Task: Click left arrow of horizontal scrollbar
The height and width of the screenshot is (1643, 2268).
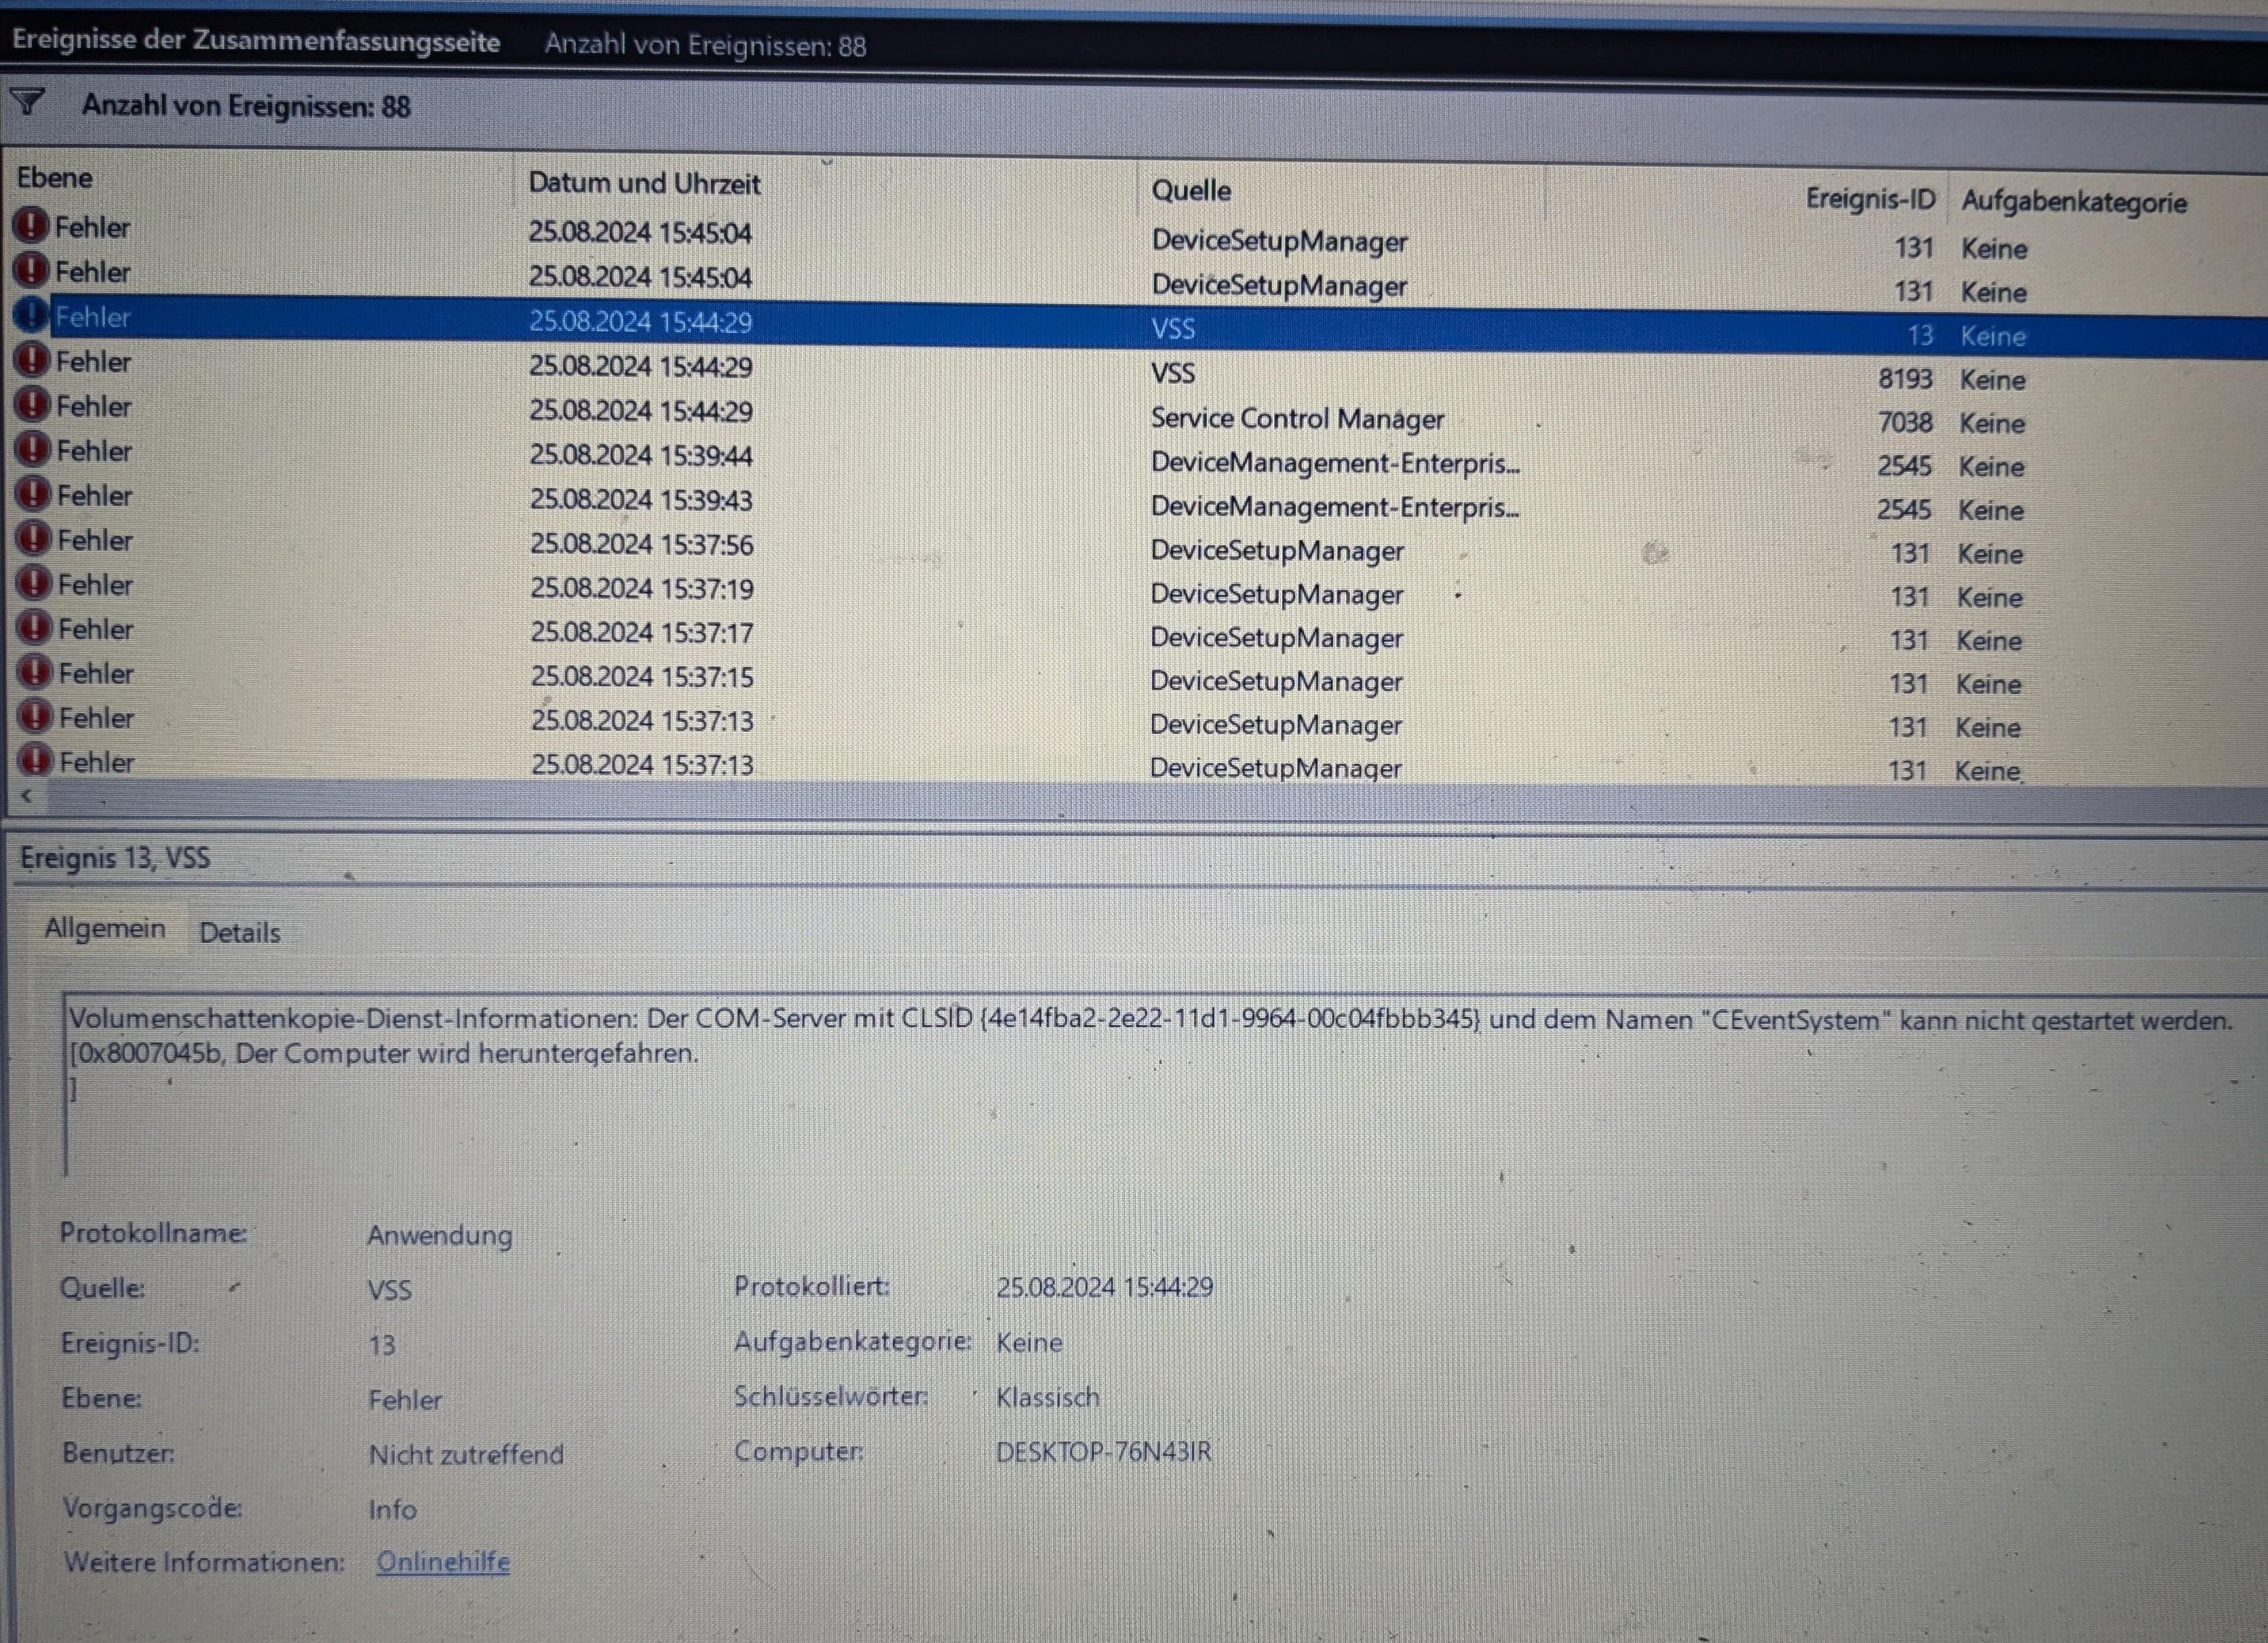Action: coord(27,796)
